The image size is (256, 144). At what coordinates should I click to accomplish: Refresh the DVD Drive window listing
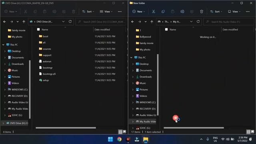[x=70, y=22]
